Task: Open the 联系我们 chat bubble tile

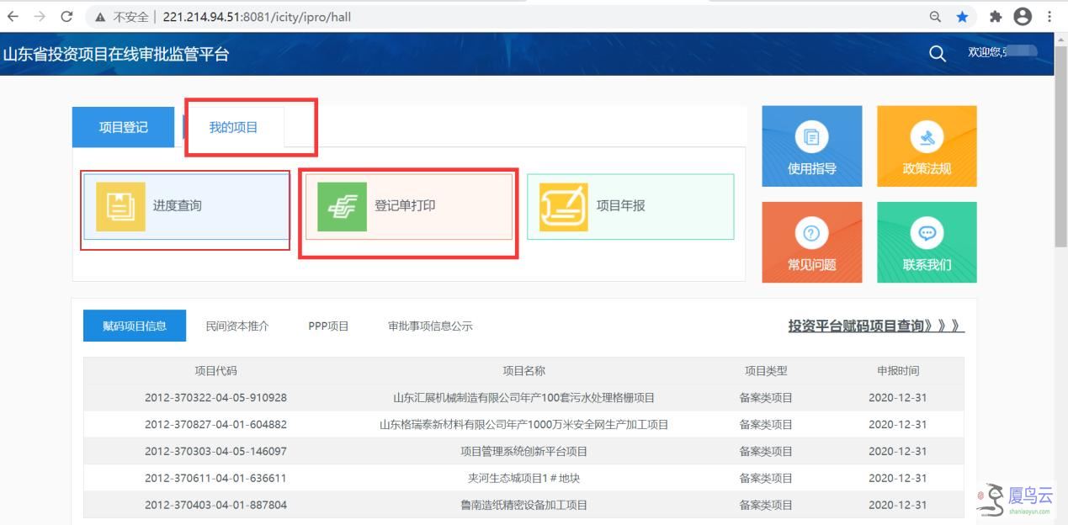Action: click(x=927, y=233)
